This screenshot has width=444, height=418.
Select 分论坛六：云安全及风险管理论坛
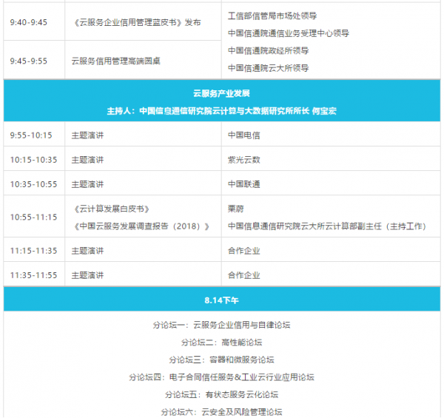221,411
